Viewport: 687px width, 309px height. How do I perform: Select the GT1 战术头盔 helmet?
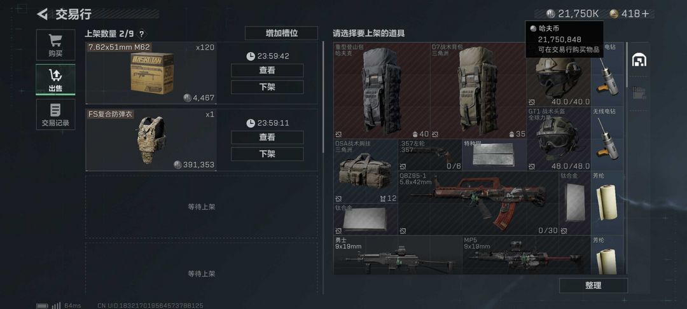(559, 139)
